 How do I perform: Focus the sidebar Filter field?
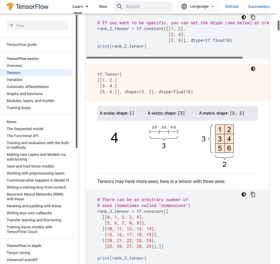37,25
